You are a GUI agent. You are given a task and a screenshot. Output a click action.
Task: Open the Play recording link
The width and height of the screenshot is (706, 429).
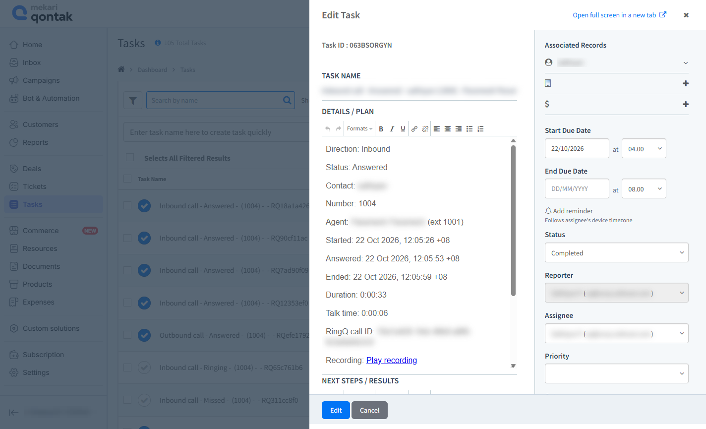(x=392, y=360)
